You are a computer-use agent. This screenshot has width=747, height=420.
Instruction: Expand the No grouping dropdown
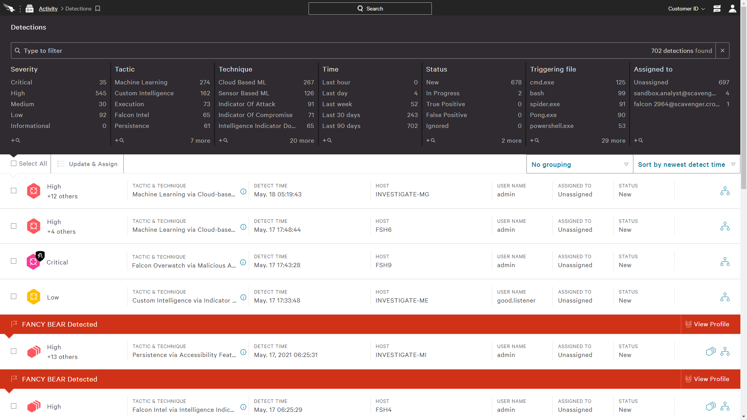pyautogui.click(x=579, y=164)
